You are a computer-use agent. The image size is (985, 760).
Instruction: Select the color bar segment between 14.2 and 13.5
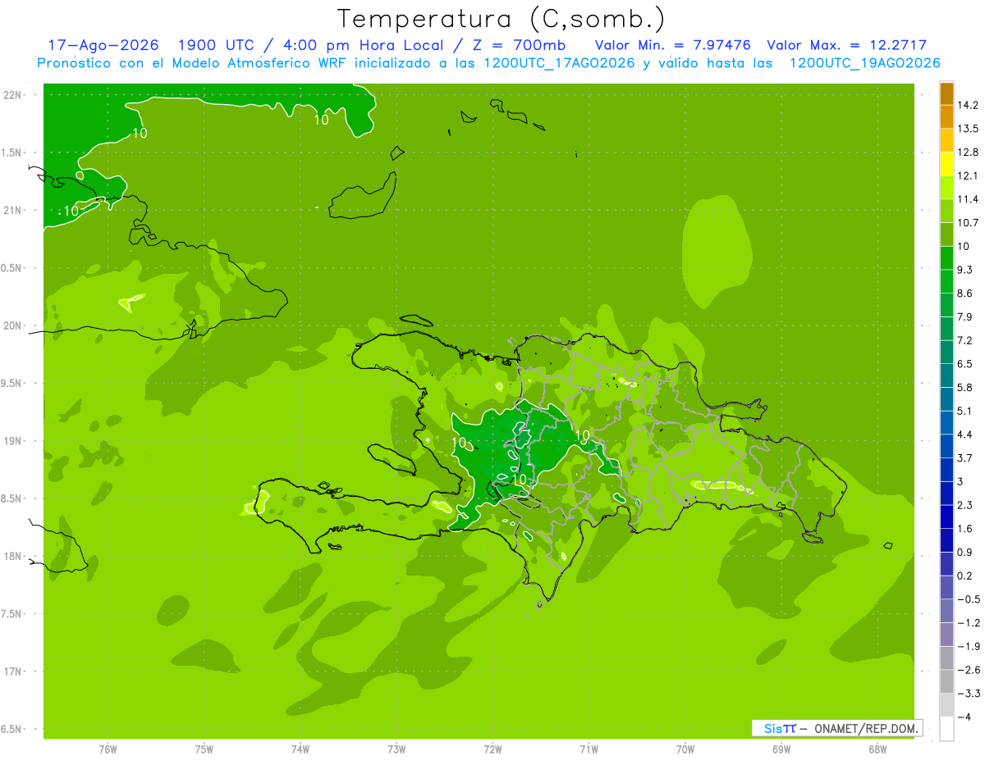946,117
